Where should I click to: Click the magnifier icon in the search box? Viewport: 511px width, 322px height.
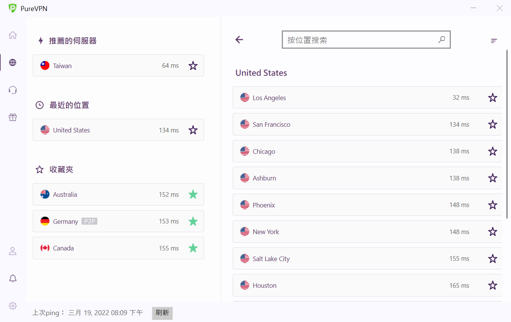(x=442, y=40)
